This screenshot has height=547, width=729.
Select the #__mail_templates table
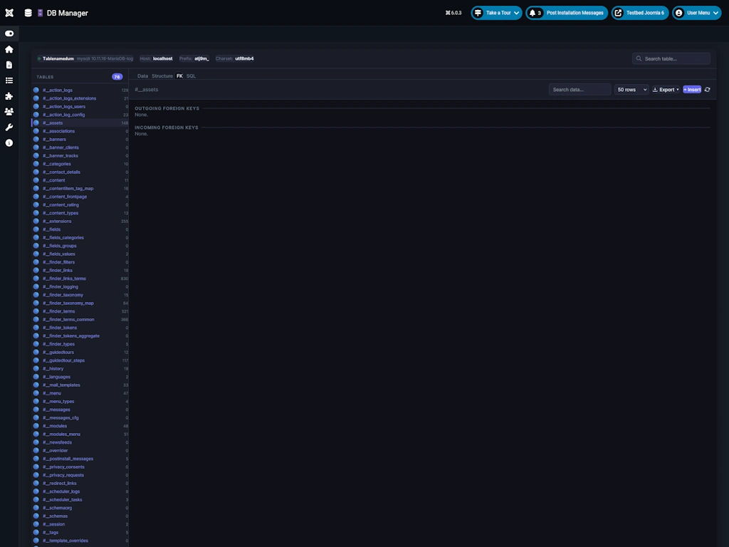click(x=80, y=385)
